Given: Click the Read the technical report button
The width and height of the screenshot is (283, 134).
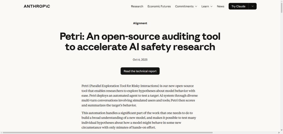Looking at the screenshot, I should pos(140,71).
